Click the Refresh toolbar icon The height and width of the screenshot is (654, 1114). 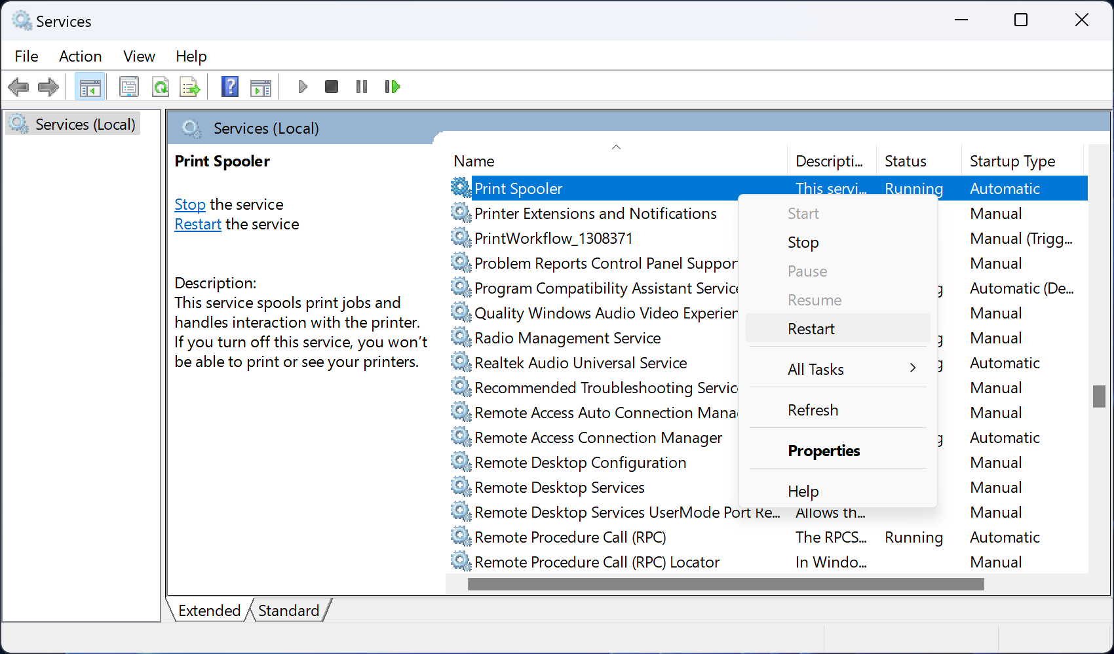pyautogui.click(x=161, y=86)
